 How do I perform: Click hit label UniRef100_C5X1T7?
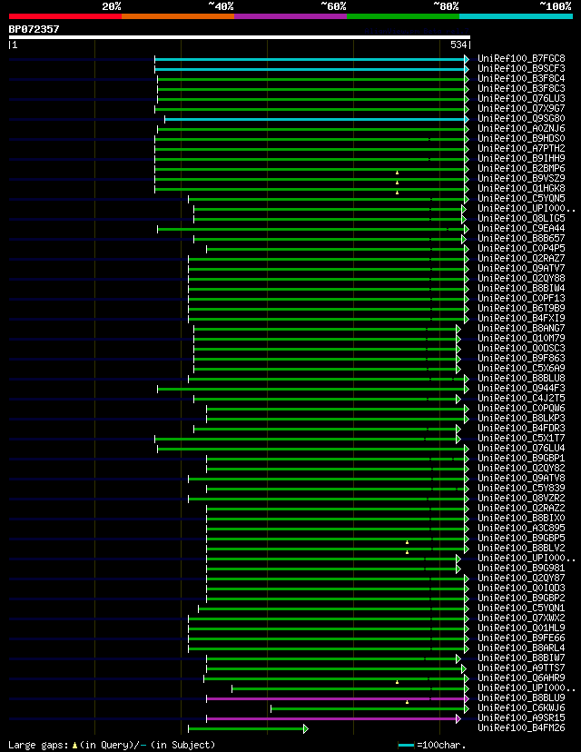[x=521, y=438]
